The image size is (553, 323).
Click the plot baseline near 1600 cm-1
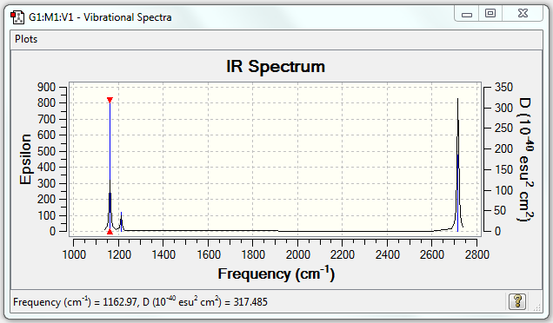point(208,231)
